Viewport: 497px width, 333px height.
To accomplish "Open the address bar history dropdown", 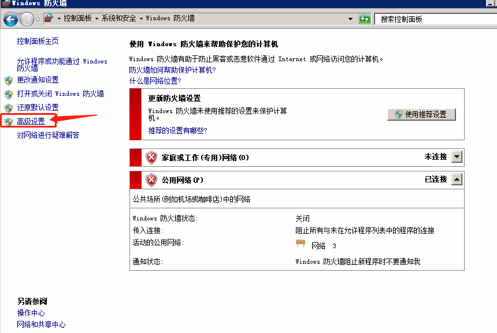I will pos(350,19).
